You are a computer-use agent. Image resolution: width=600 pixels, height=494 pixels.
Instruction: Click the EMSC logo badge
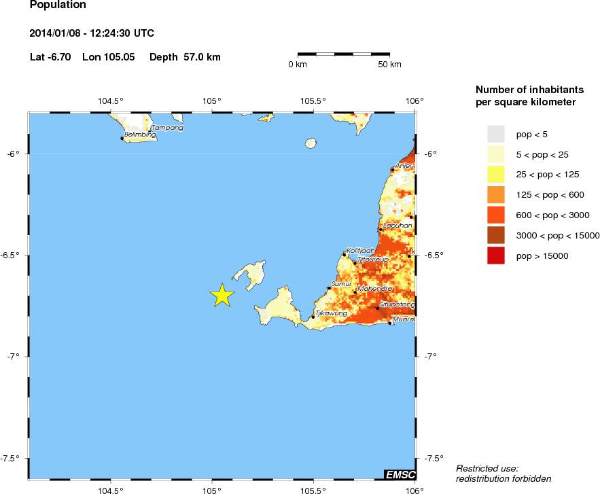[400, 474]
